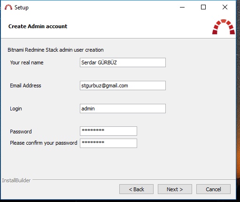The width and height of the screenshot is (240, 202).
Task: Click 'Please confirm your password' label
Action: click(x=44, y=143)
